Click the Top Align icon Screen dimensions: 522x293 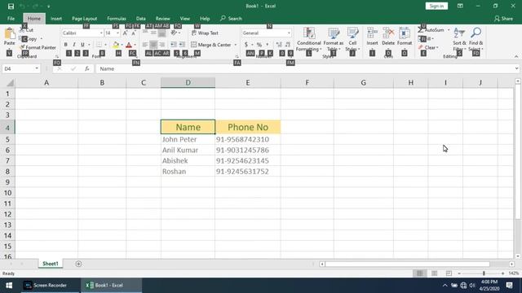pyautogui.click(x=145, y=33)
